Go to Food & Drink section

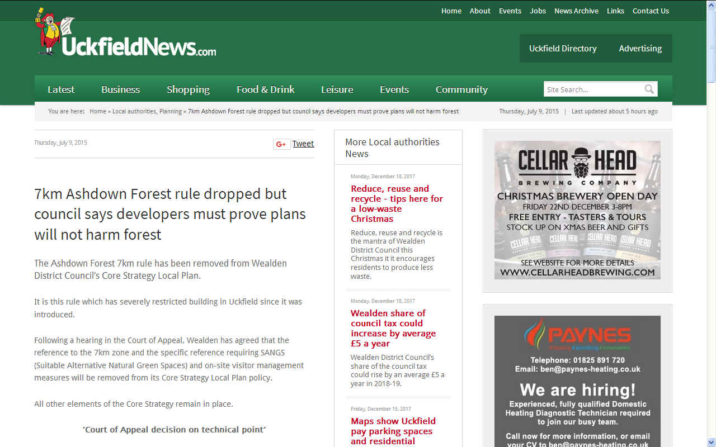[265, 89]
